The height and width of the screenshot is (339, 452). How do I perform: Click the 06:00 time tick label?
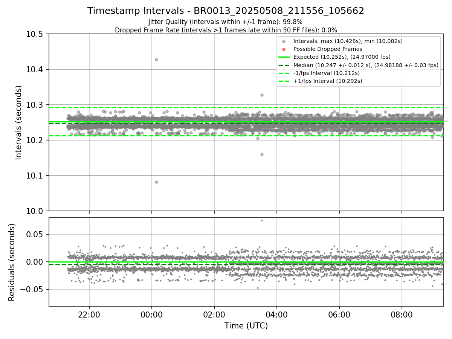pos(339,314)
